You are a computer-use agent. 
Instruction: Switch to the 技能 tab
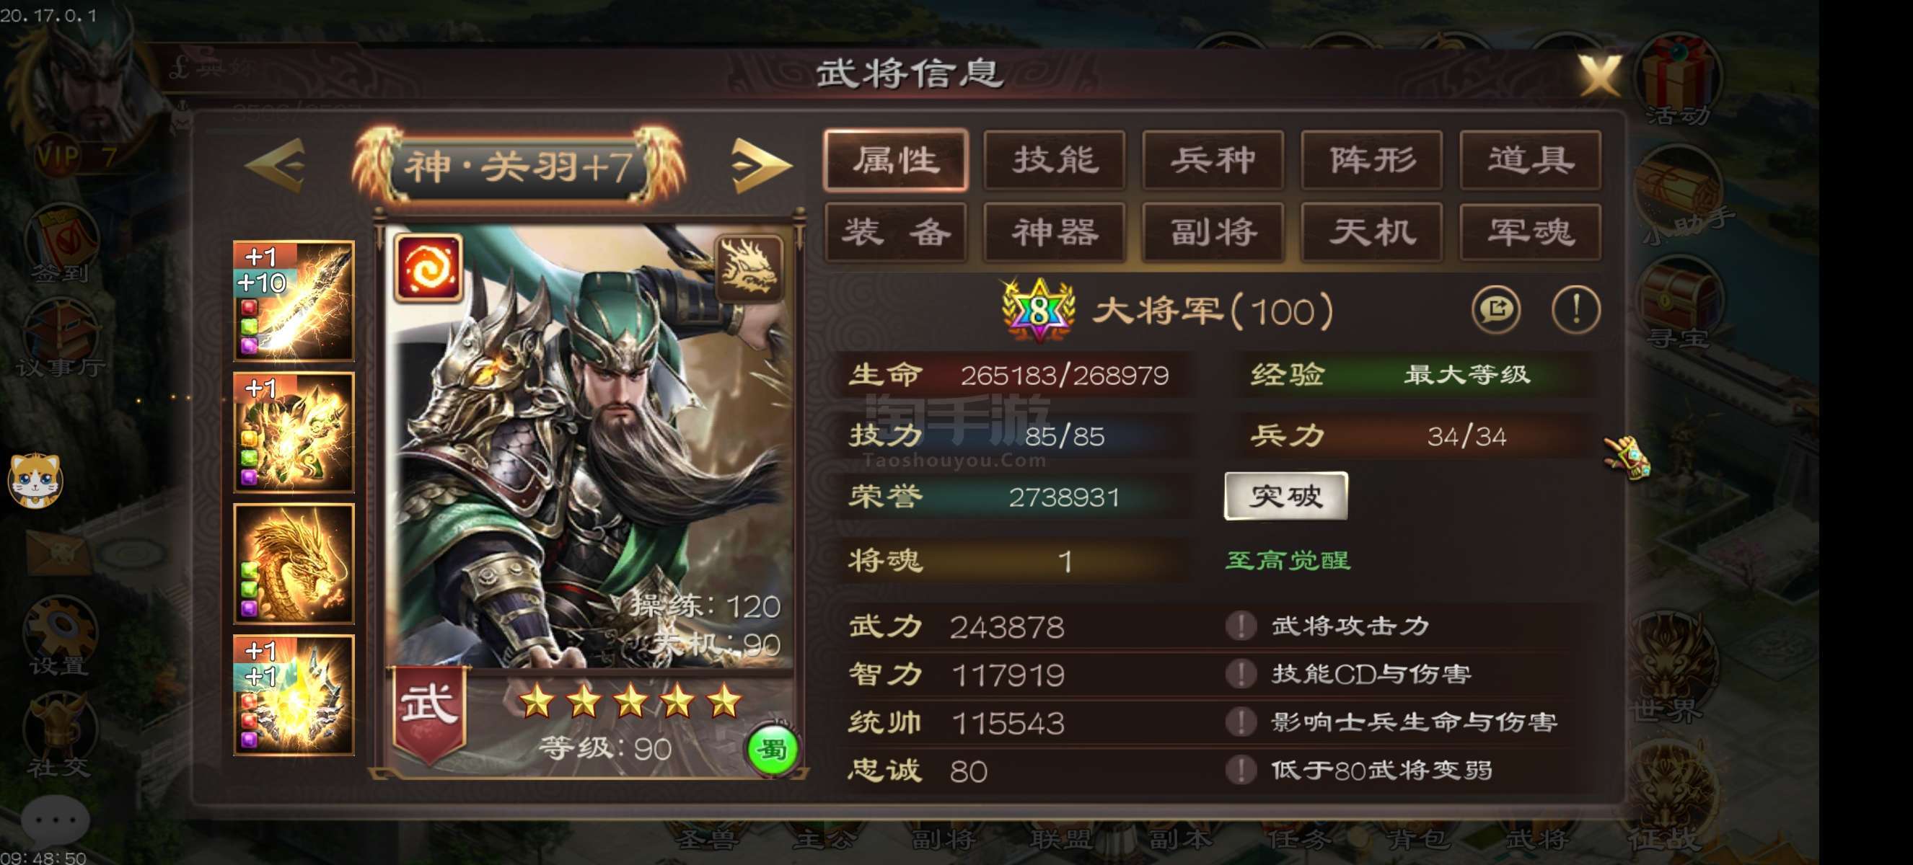point(1055,159)
